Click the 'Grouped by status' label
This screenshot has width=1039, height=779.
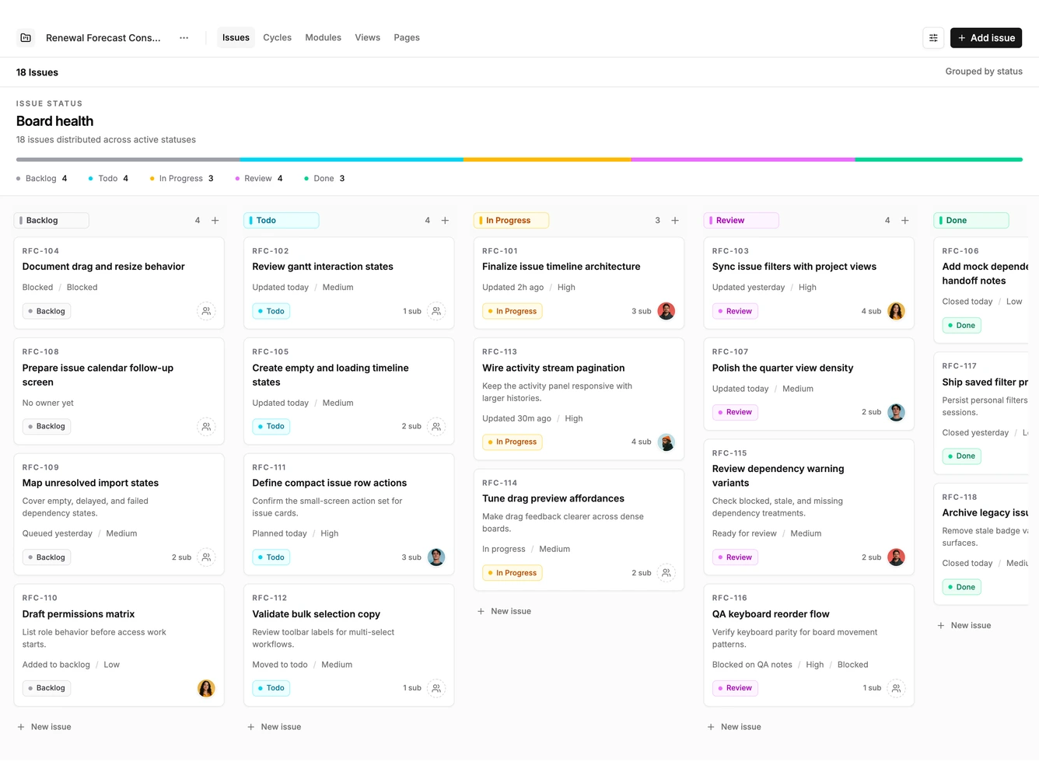pyautogui.click(x=984, y=72)
